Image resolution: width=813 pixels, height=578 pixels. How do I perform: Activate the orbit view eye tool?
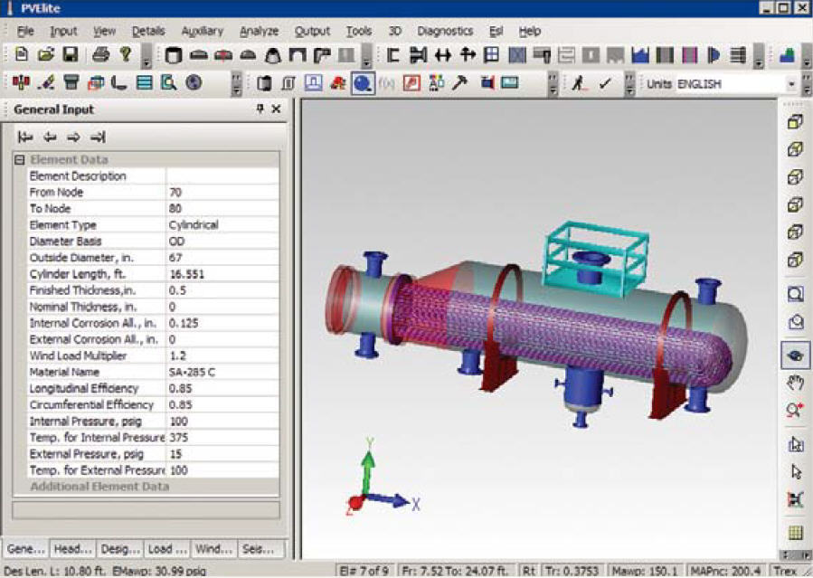(796, 355)
